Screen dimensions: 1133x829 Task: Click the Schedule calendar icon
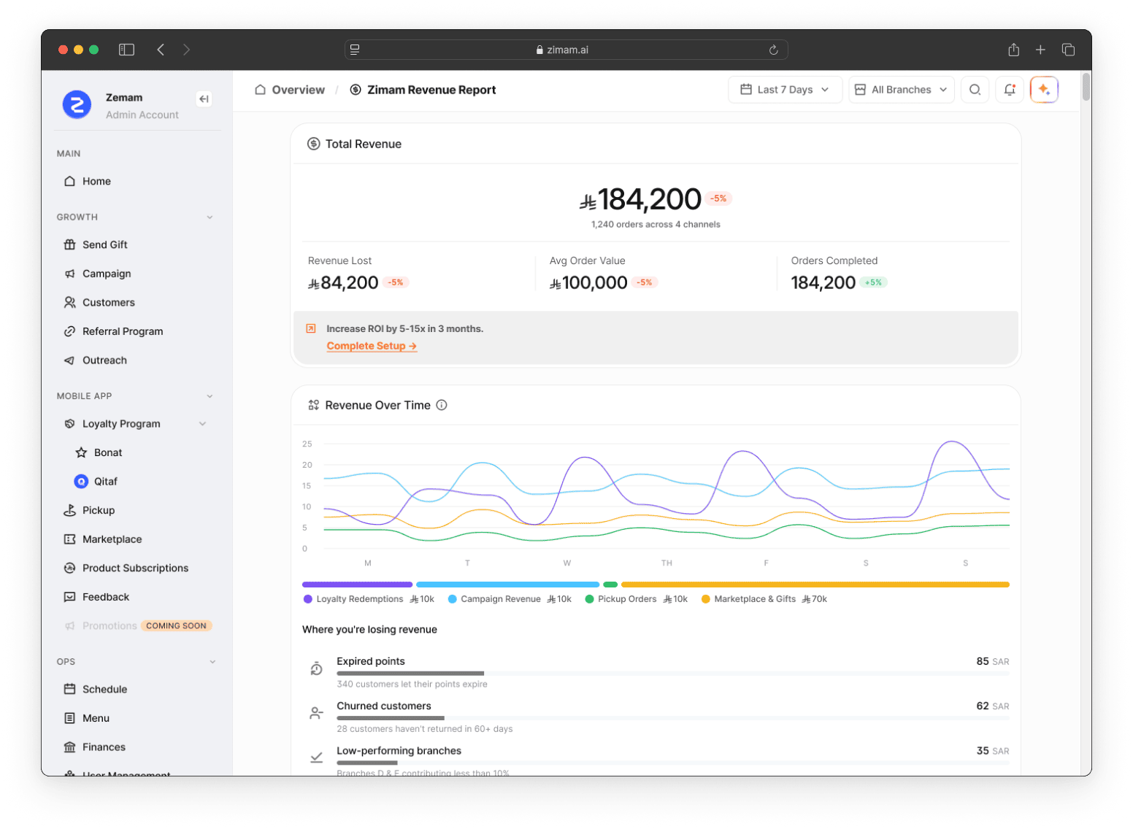[x=70, y=689]
